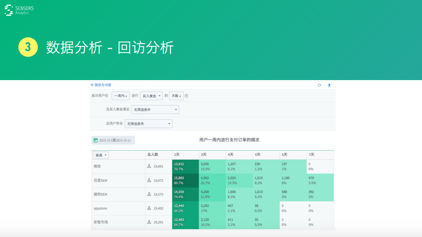Click the person icon in the 微信 row
This screenshot has height=237, width=422.
coord(149,166)
